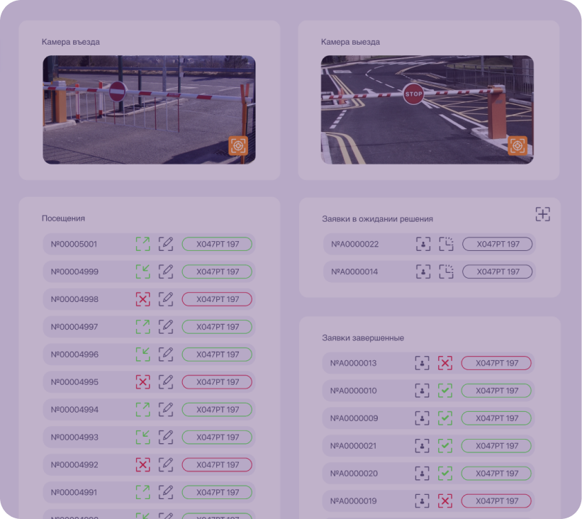This screenshot has height=519, width=582.
Task: Click the red plate button in row №00004998
Action: [x=217, y=299]
